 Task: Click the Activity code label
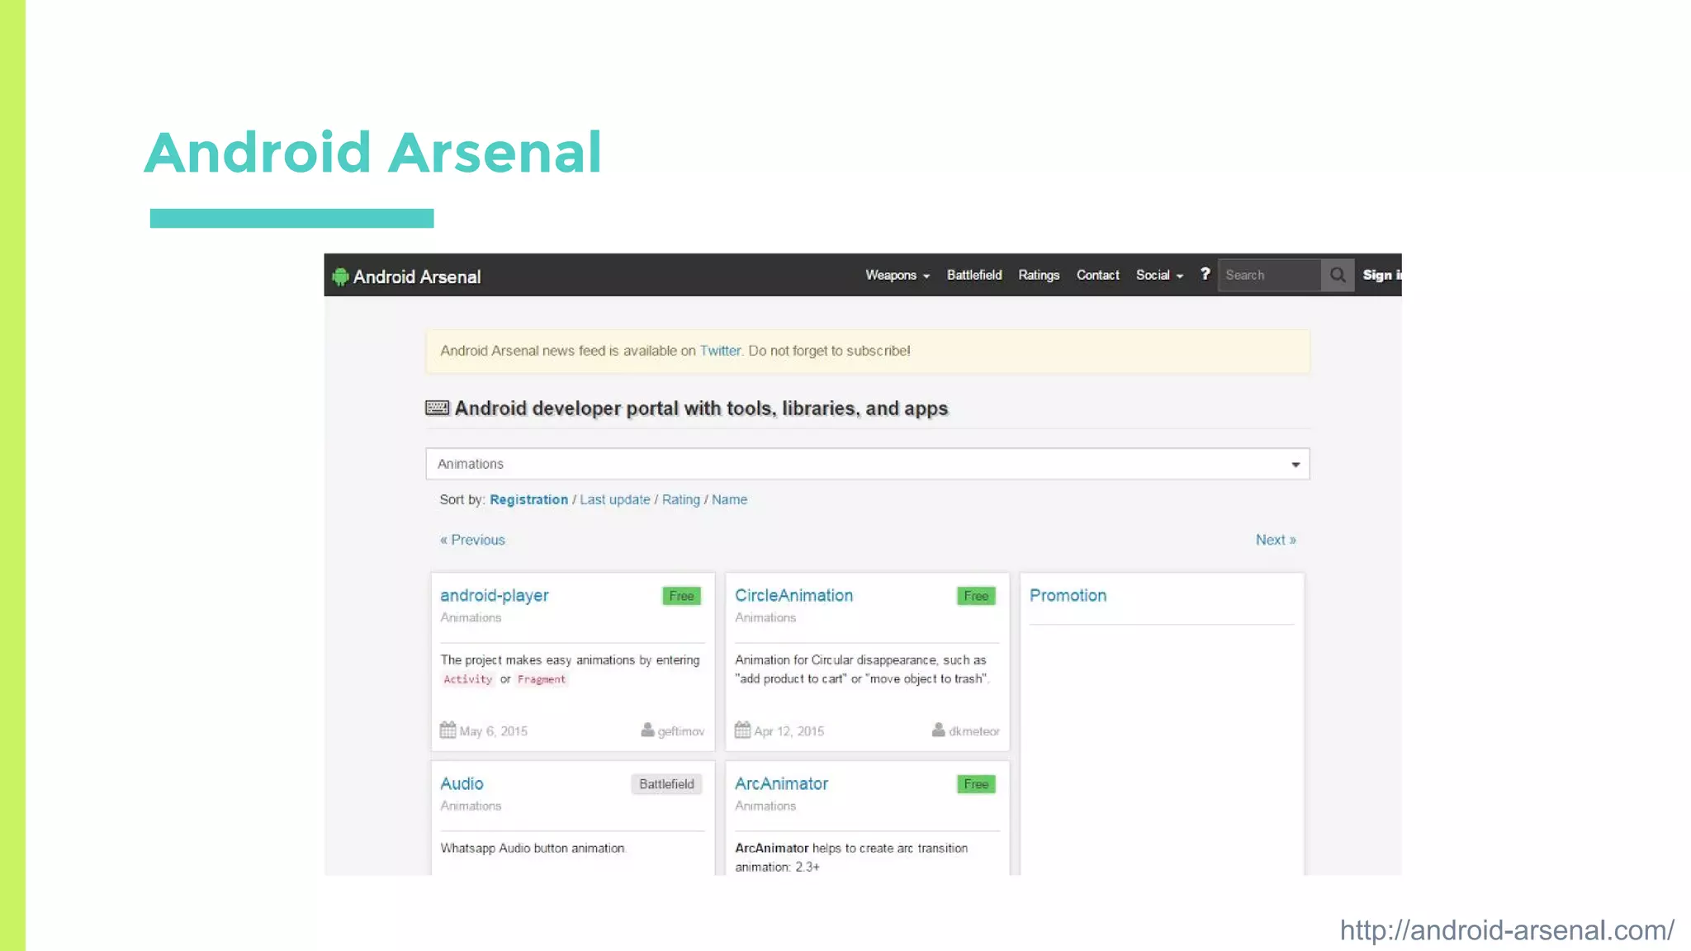(x=468, y=679)
